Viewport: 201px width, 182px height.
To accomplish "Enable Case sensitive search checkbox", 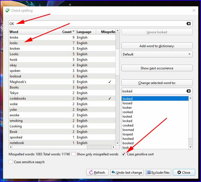I will click(11, 162).
